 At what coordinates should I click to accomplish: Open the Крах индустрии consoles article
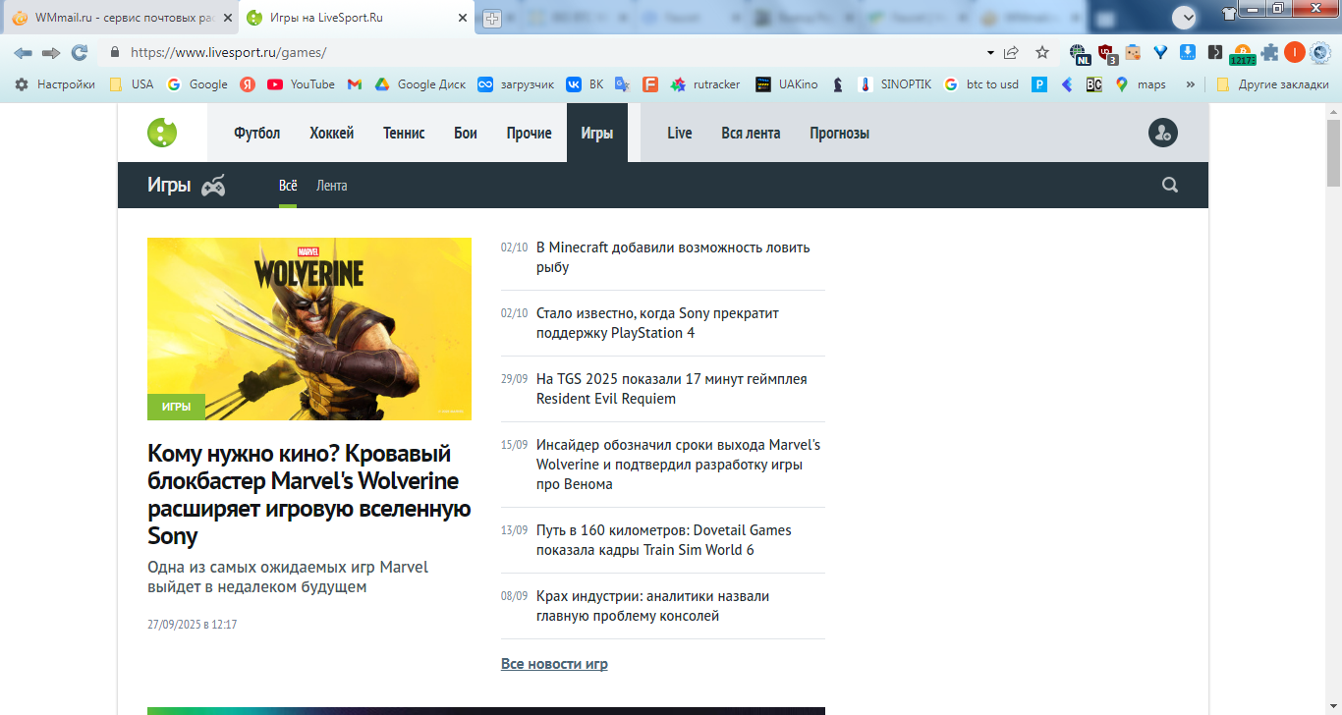click(x=652, y=606)
